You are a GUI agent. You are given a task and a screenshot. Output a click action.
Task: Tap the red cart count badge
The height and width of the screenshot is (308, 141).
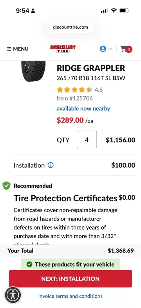coord(128,50)
